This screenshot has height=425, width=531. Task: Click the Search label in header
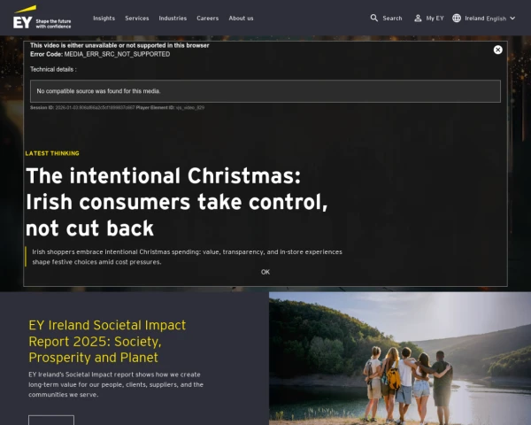(392, 19)
